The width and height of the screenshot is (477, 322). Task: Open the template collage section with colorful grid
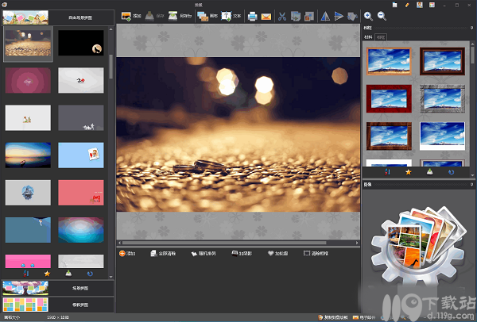pos(58,305)
